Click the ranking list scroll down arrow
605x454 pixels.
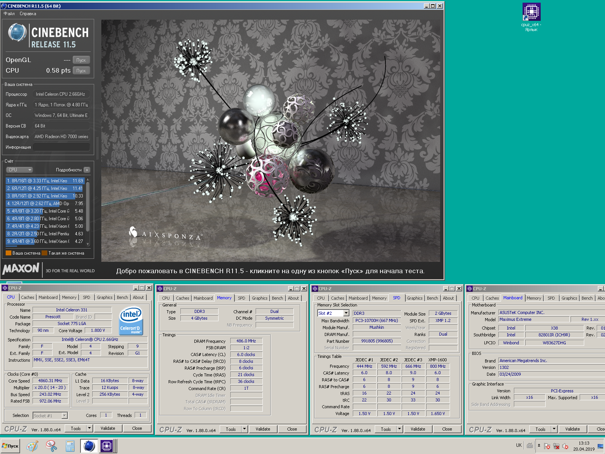click(88, 244)
